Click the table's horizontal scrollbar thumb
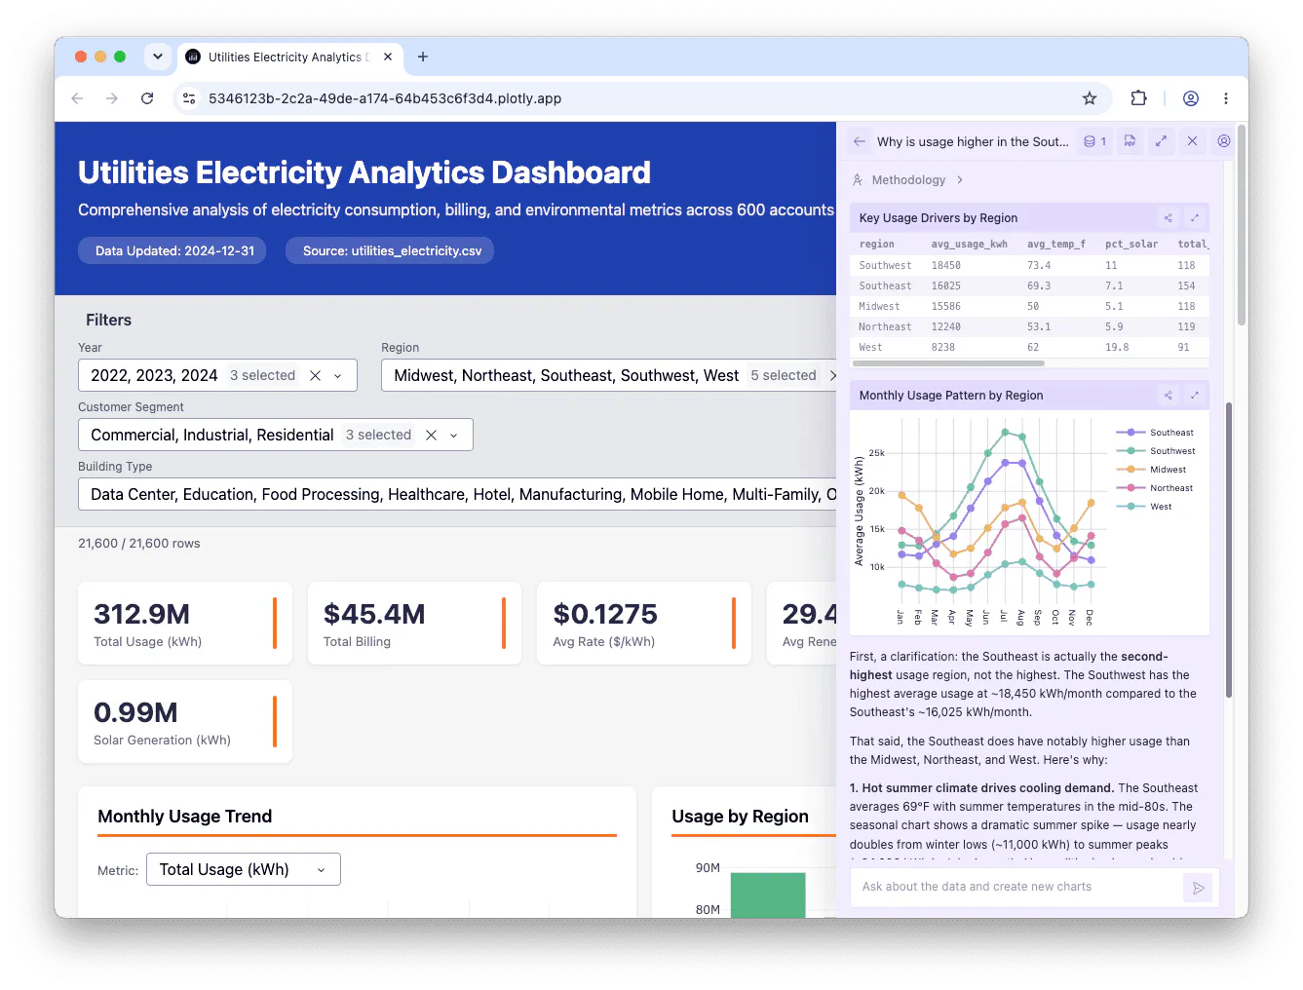1303x990 pixels. point(948,363)
